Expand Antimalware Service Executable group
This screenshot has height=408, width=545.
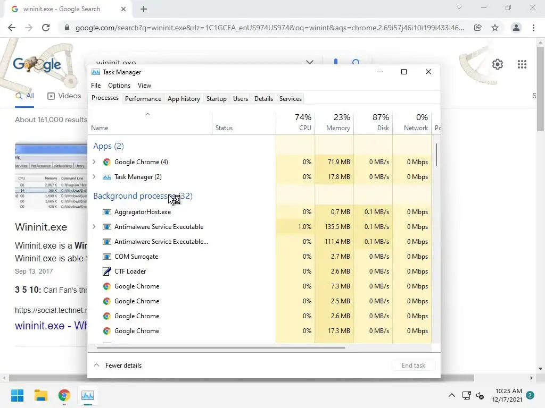pos(94,227)
